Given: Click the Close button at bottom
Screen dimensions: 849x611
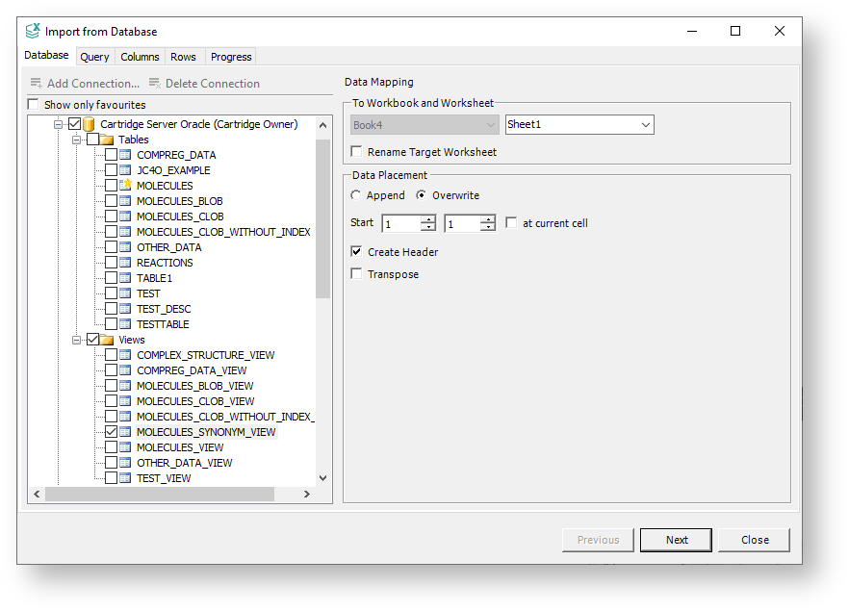Looking at the screenshot, I should pos(754,540).
